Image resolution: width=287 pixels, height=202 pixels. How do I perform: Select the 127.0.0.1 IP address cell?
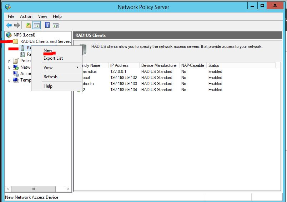tap(118, 72)
